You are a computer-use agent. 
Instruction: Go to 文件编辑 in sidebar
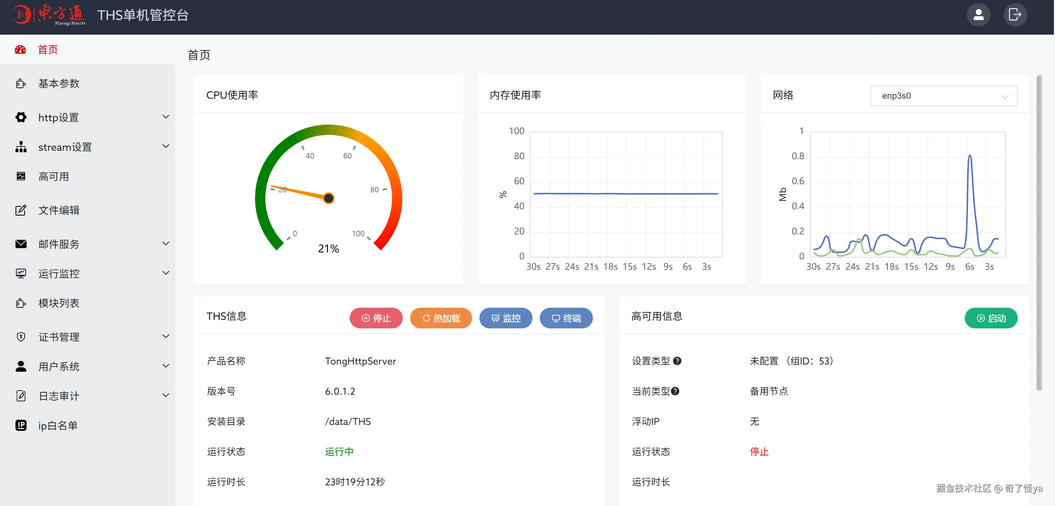59,210
